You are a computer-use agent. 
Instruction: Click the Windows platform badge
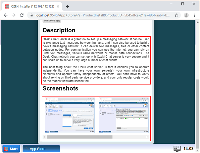pyautogui.click(x=52, y=21)
